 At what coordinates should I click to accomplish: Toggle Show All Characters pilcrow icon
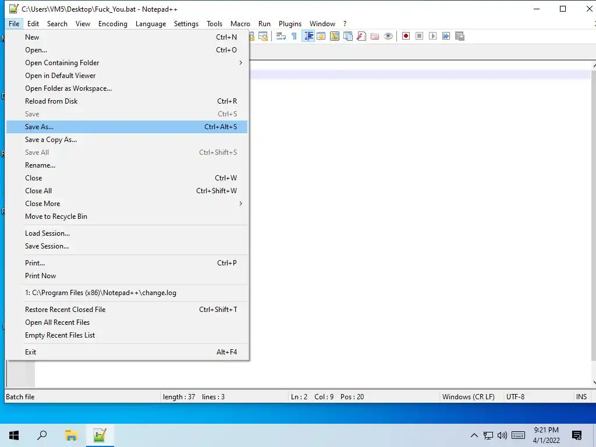(294, 36)
